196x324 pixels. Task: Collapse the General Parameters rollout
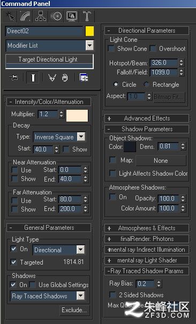pyautogui.click(x=49, y=228)
